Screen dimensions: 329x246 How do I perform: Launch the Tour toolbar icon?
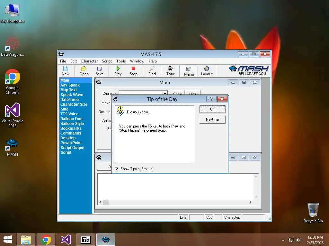[x=170, y=71]
